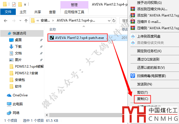Choose 添加到压缩文件(A)... from context menu
Image resolution: width=179 pixels, height=124 pixels.
tap(152, 9)
